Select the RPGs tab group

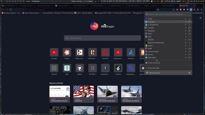tap(168, 34)
